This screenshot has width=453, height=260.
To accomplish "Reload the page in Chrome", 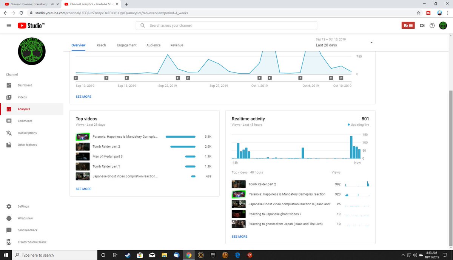I will (x=22, y=12).
